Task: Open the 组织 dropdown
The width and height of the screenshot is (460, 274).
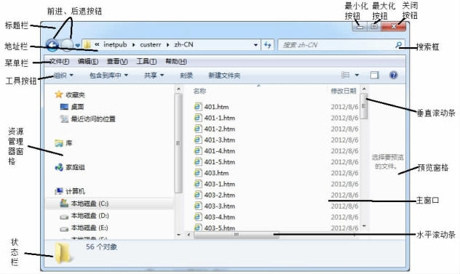Action: tap(63, 76)
